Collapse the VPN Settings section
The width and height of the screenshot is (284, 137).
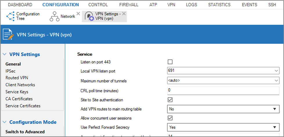[4, 54]
